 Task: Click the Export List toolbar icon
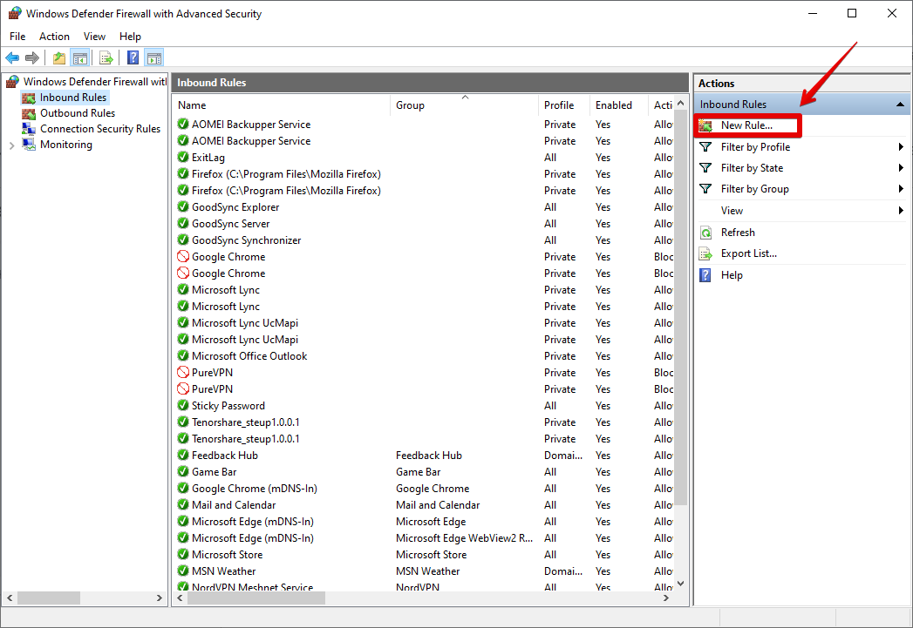pyautogui.click(x=106, y=58)
